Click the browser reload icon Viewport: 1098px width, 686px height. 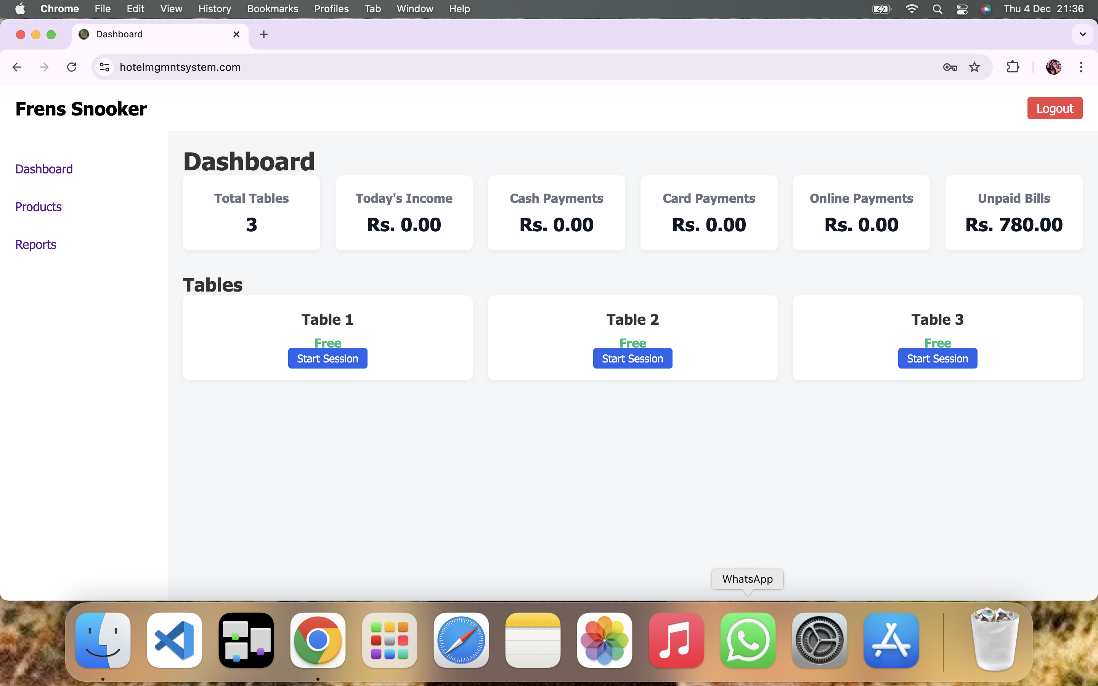tap(72, 67)
